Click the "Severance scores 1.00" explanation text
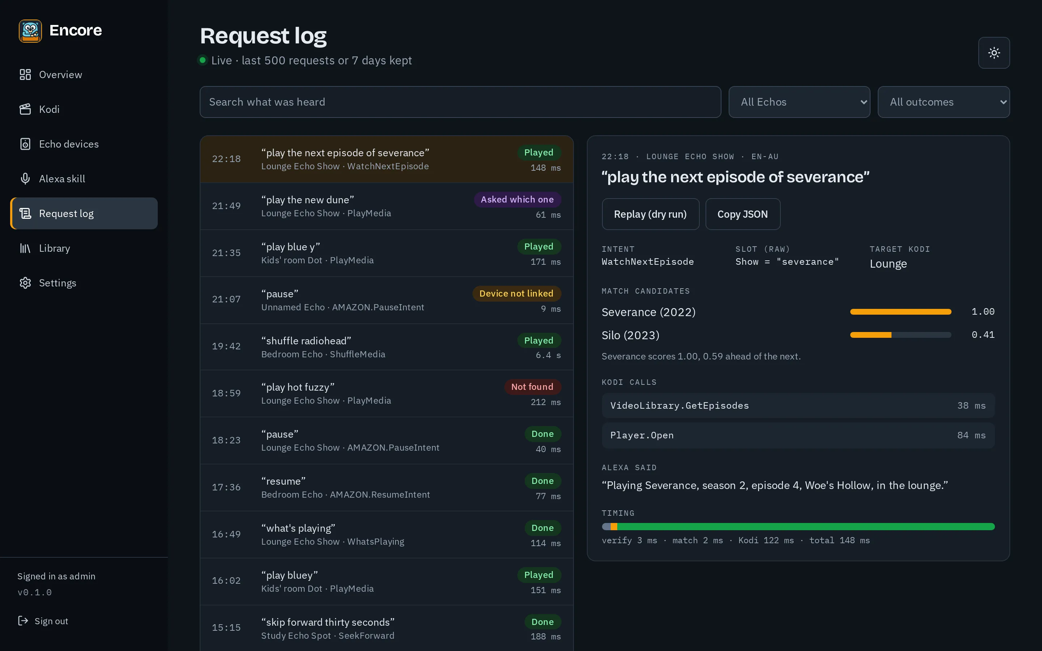Viewport: 1042px width, 651px height. [701, 357]
